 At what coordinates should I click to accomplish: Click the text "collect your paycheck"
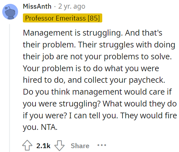coord(124,80)
